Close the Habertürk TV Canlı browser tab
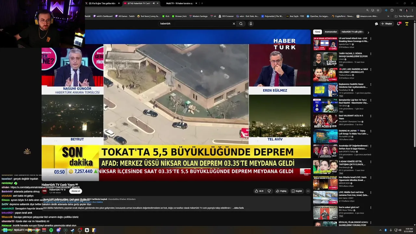The height and width of the screenshot is (234, 416). pyautogui.click(x=158, y=3)
